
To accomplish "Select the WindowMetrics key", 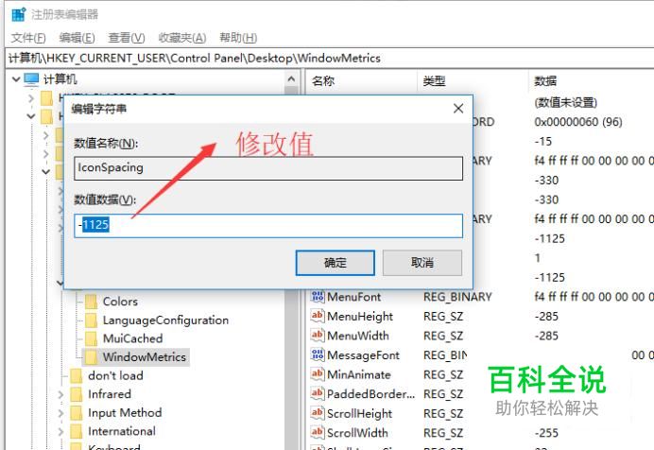I will 145,357.
